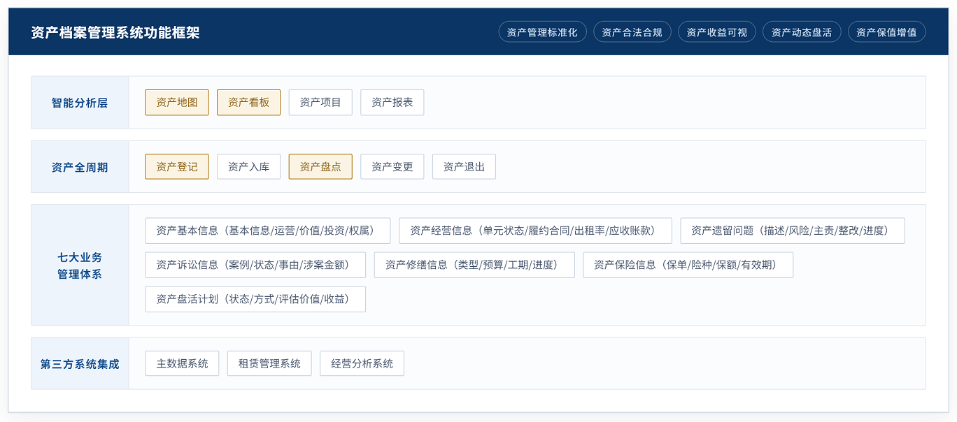The image size is (957, 422).
Task: Click the 资产经营信息 box
Action: coord(535,231)
